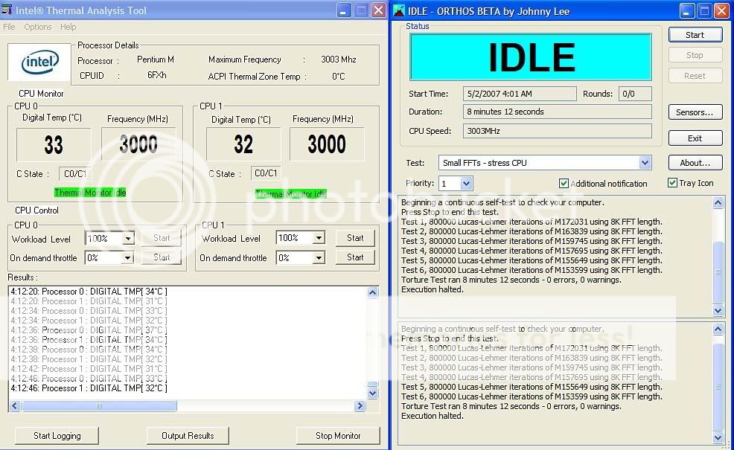Disable the Additional notification checkbox
Image resolution: width=734 pixels, height=450 pixels.
[x=564, y=184]
